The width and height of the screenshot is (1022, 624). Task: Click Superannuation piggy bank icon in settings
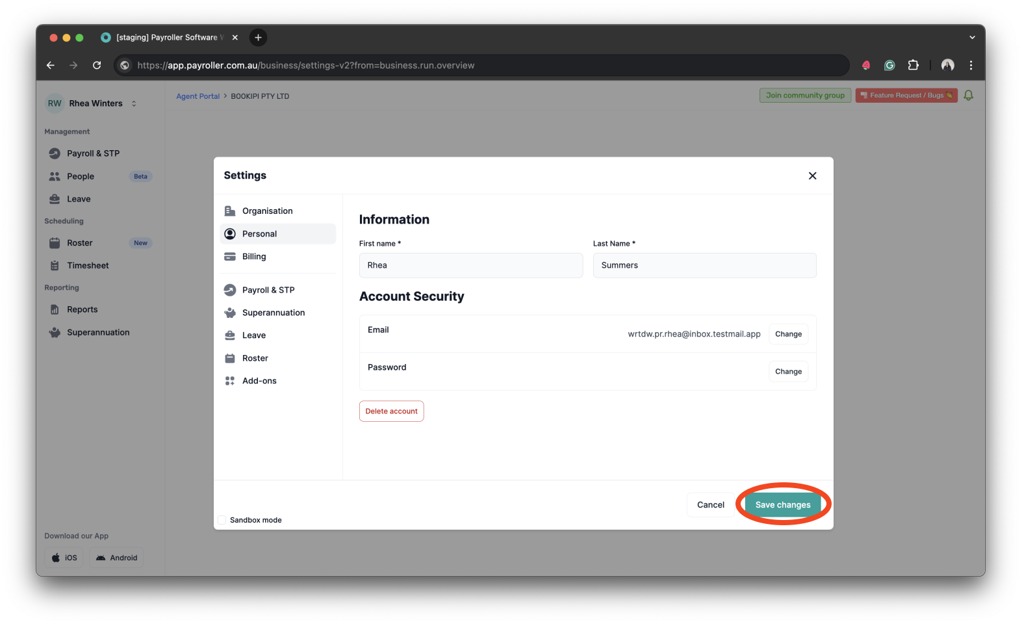pyautogui.click(x=230, y=313)
